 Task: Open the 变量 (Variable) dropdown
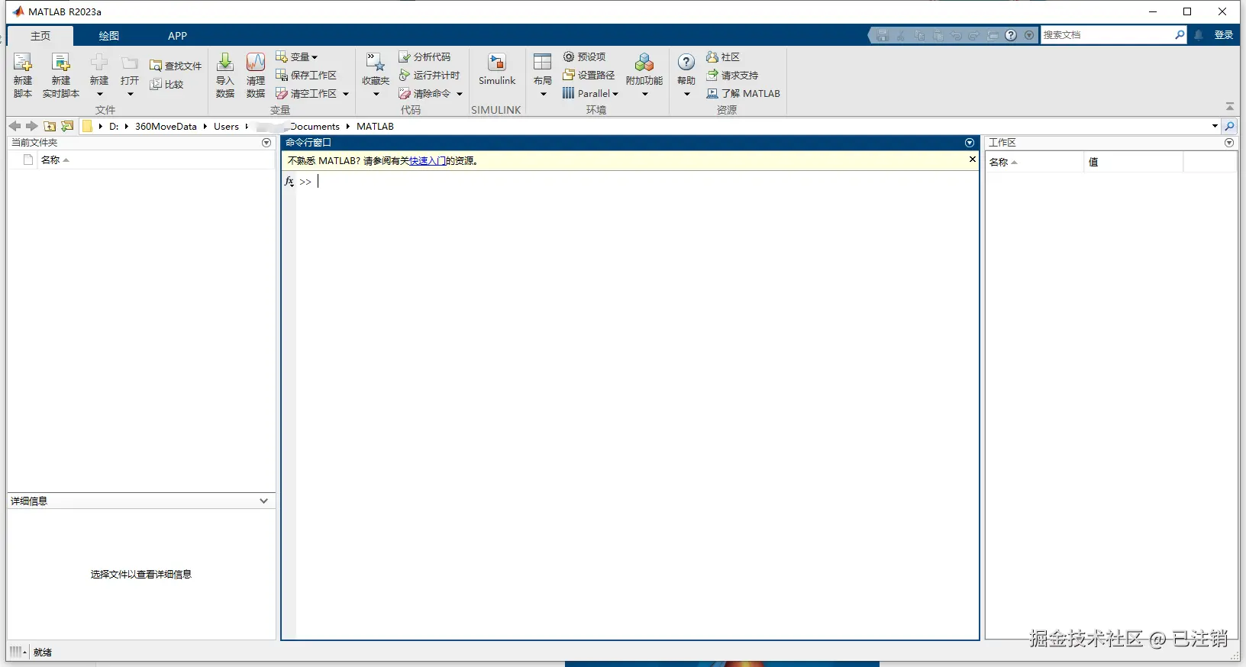pos(296,56)
